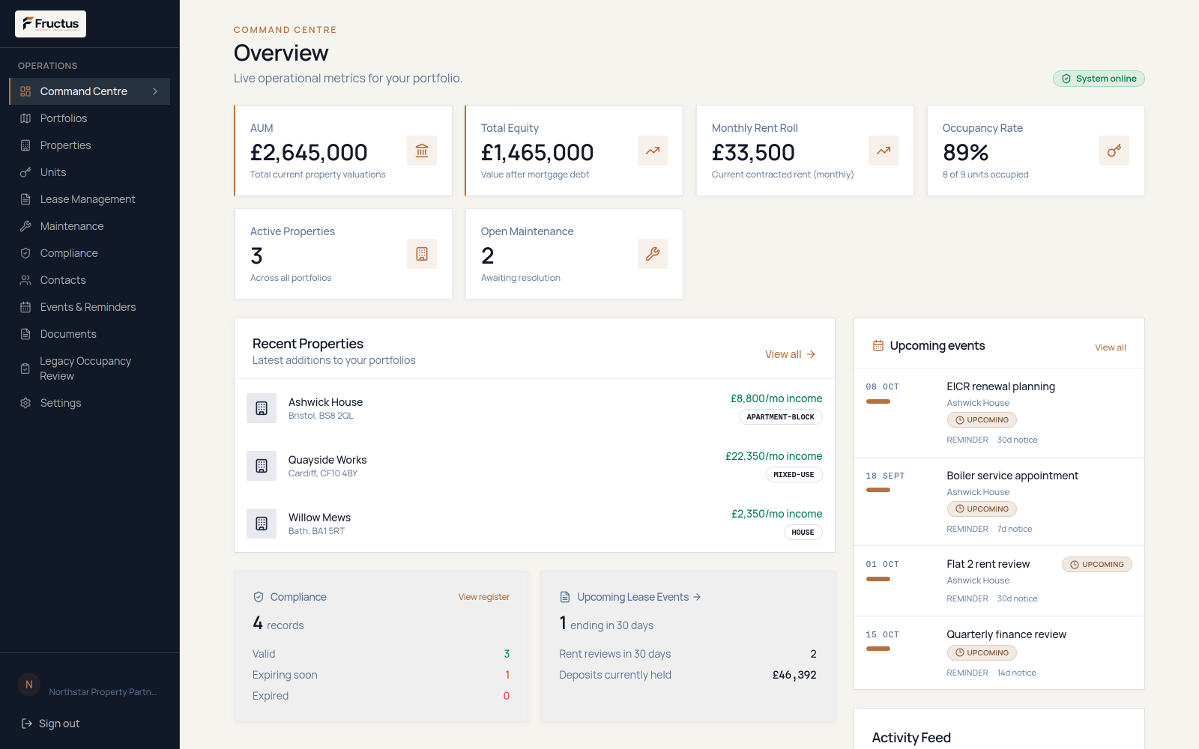Image resolution: width=1199 pixels, height=749 pixels.
Task: Click the Occupancy Rate key icon
Action: coord(1114,151)
